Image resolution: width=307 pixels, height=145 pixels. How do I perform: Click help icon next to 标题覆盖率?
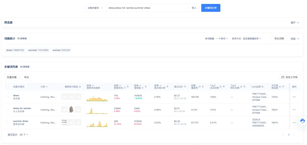(200, 87)
